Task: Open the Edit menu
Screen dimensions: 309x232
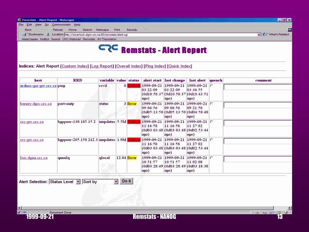Action: (29, 25)
